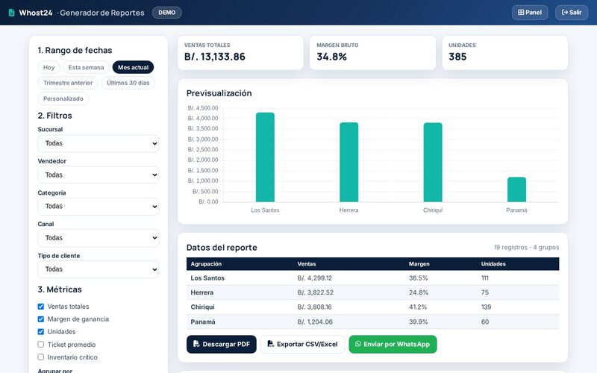Click the Herrera chart bar
The image size is (597, 373).
coord(348,162)
